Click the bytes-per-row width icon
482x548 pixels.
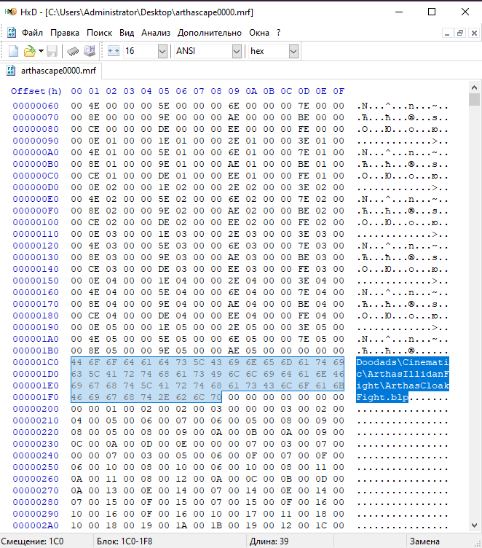coord(114,51)
